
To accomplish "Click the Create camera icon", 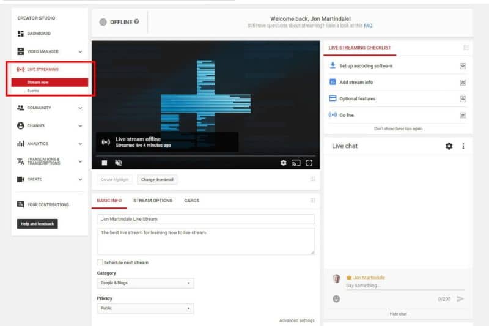I will click(21, 179).
